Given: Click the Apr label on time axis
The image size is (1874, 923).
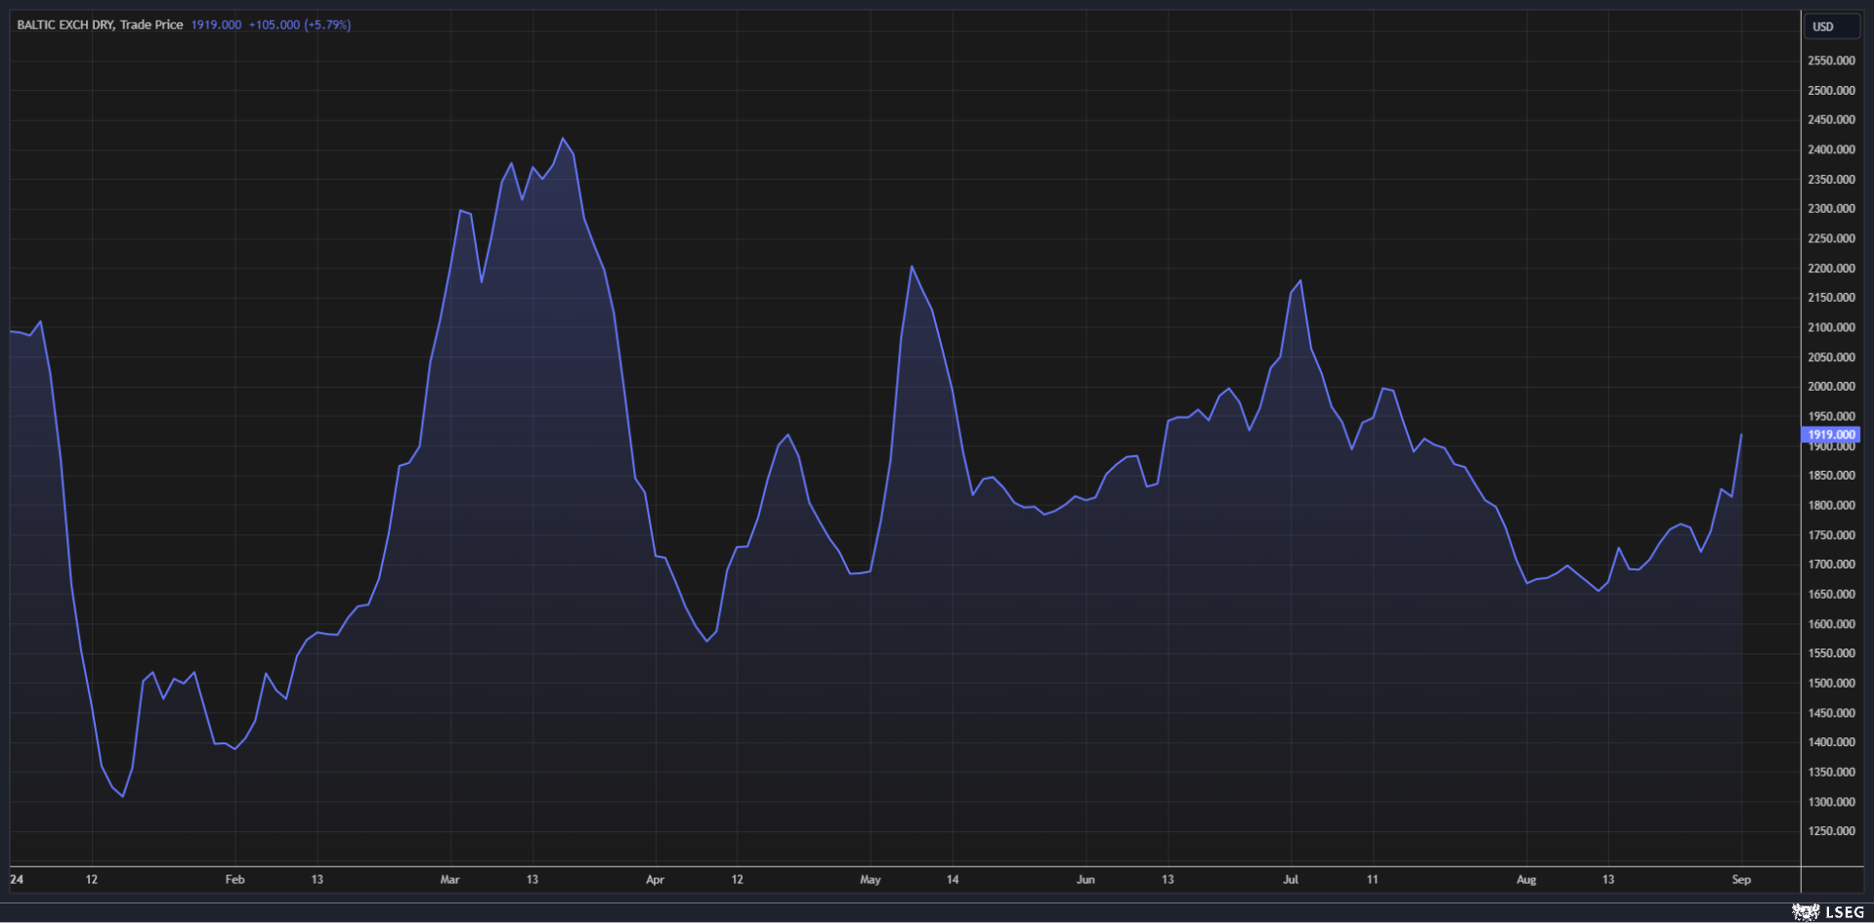Looking at the screenshot, I should pos(655,879).
